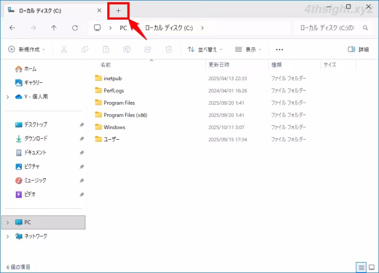The height and width of the screenshot is (273, 379).
Task: Select the Program Files (x86) folder
Action: pyautogui.click(x=125, y=115)
